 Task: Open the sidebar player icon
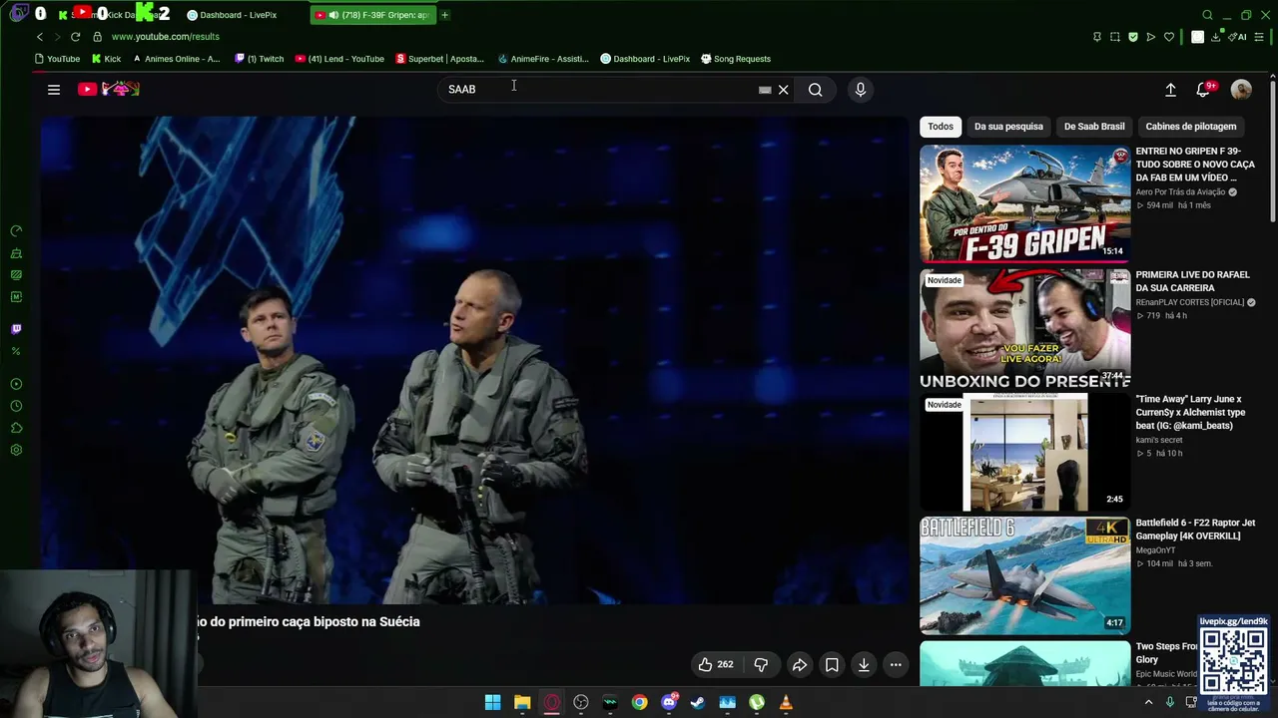click(x=16, y=384)
